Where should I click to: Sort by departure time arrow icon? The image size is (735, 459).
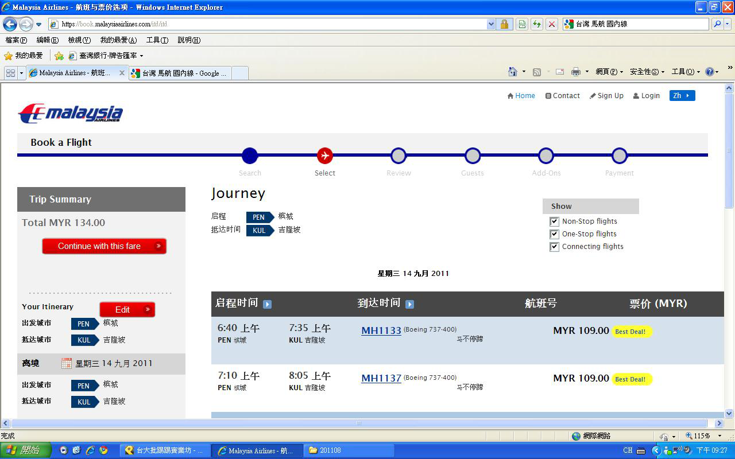point(267,304)
